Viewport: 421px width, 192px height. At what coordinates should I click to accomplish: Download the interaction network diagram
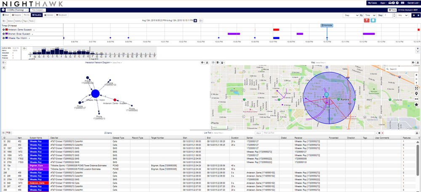207,63
